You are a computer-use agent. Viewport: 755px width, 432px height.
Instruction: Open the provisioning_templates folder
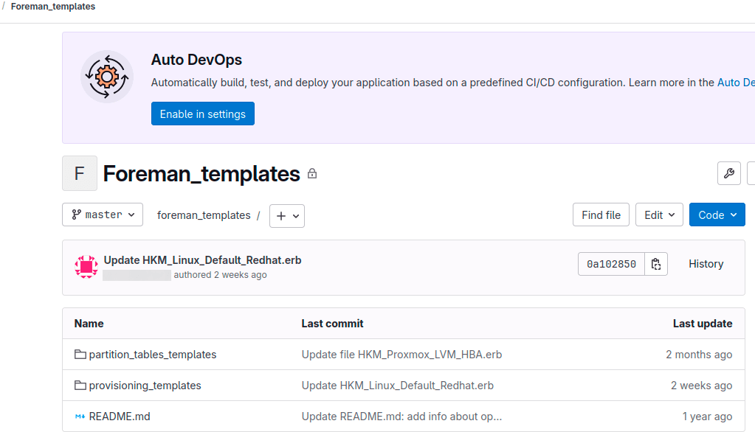pyautogui.click(x=145, y=386)
